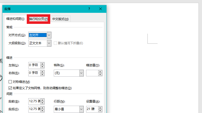Screen dimensions: 202x113
Task: Select the 缩进和间距 tab
Action: point(15,19)
